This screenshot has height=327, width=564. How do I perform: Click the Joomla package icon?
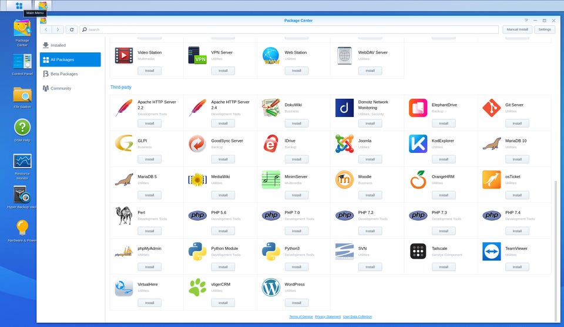click(345, 144)
